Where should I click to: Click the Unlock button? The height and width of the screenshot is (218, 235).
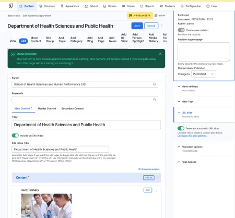[151, 26]
